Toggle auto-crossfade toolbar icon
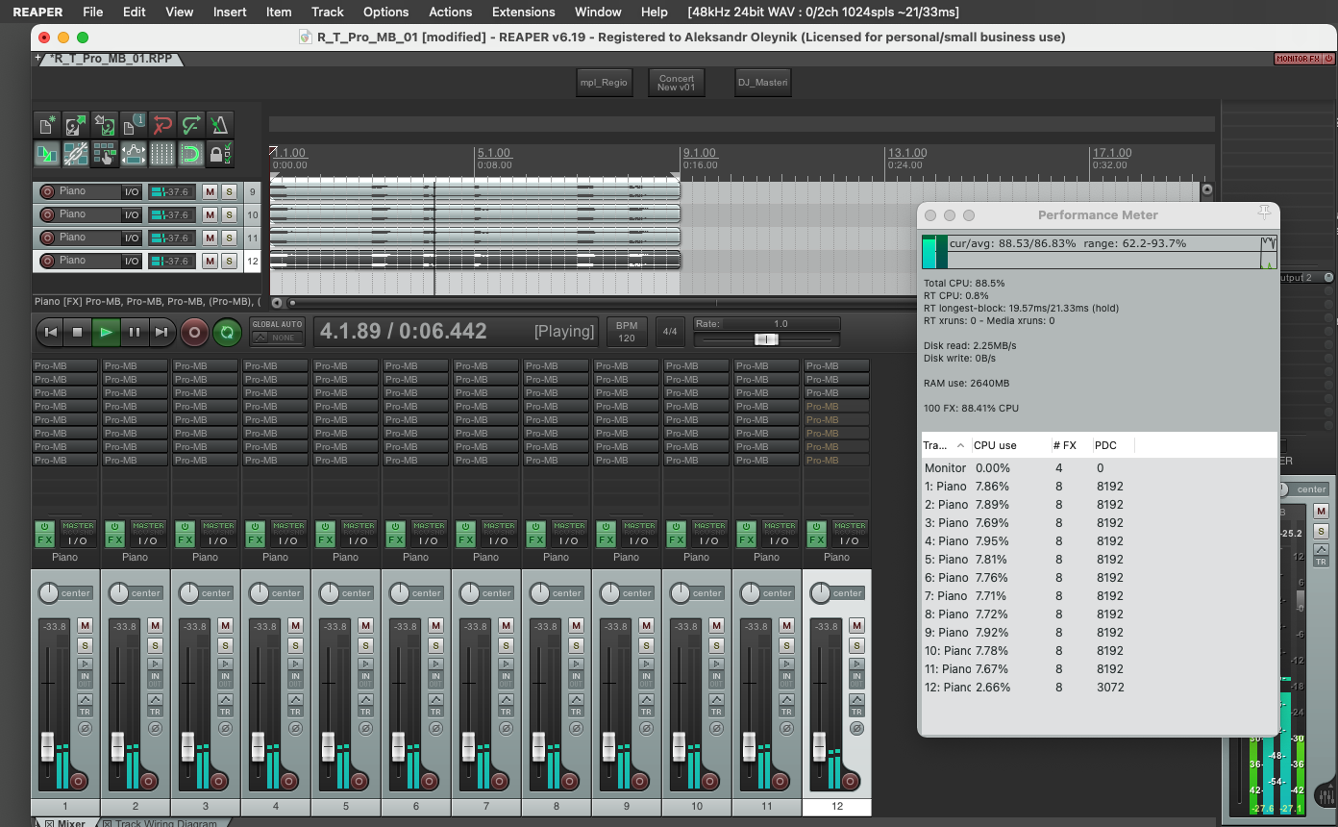Screen dimensions: 1338x827 point(46,154)
